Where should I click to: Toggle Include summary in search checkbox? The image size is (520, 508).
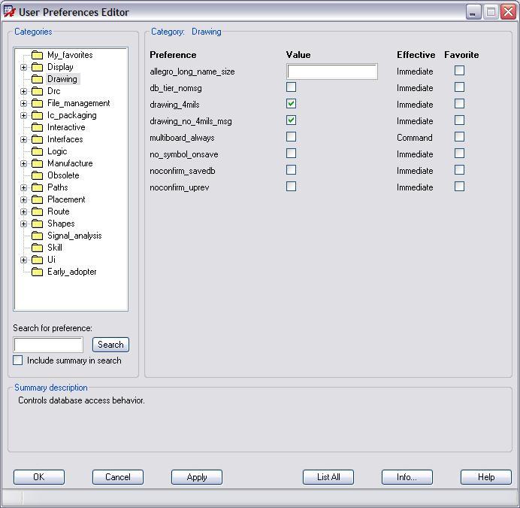18,360
